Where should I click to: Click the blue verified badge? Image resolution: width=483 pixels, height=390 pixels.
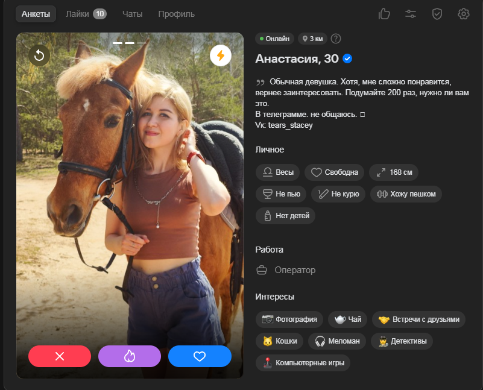347,58
